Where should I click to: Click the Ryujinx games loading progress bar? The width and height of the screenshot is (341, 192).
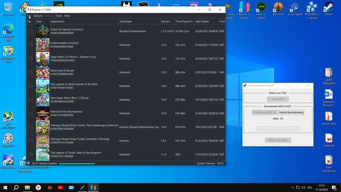coord(77,164)
